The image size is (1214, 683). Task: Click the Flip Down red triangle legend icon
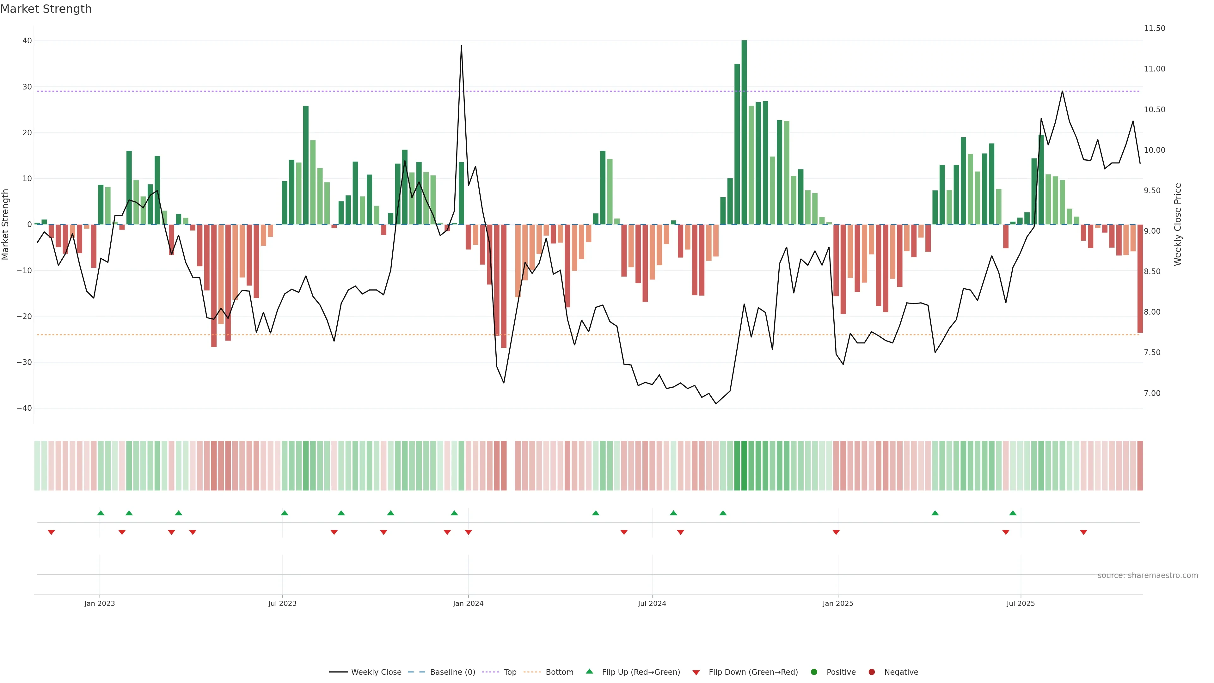[x=696, y=673]
